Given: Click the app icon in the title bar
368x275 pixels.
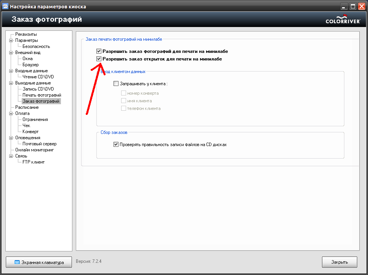Looking at the screenshot, I should [x=5, y=6].
